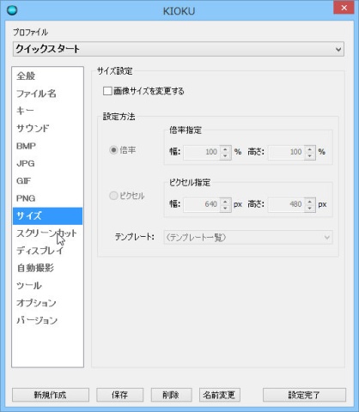Image resolution: width=359 pixels, height=412 pixels.
Task: Select BMP in the settings list
Action: tap(47, 146)
